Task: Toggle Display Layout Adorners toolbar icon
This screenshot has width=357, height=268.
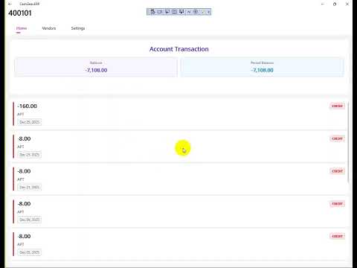Action: click(174, 12)
